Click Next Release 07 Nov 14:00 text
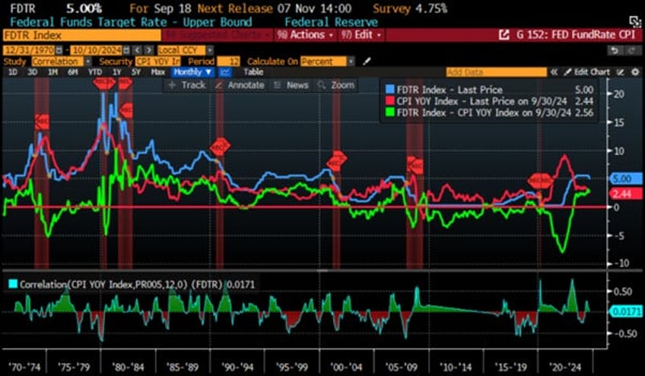Screen dimensions: 645x376 [275, 8]
